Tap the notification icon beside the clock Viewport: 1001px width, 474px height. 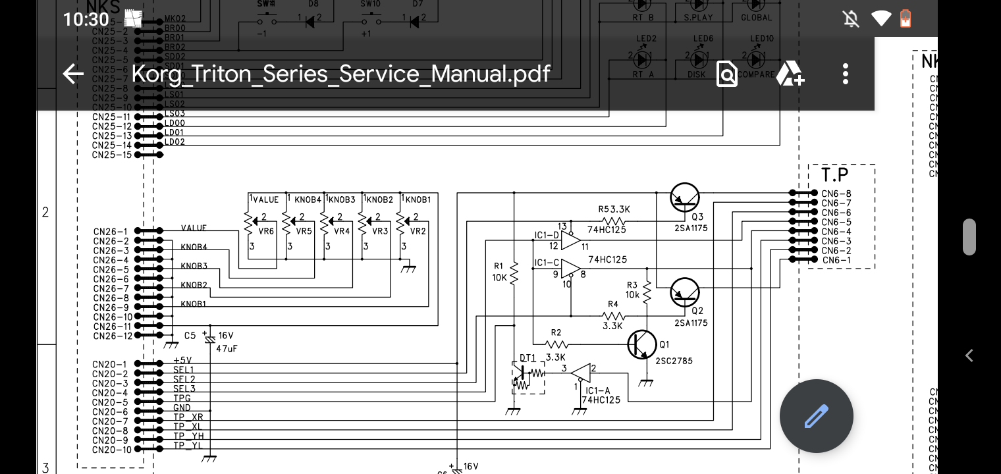(133, 19)
